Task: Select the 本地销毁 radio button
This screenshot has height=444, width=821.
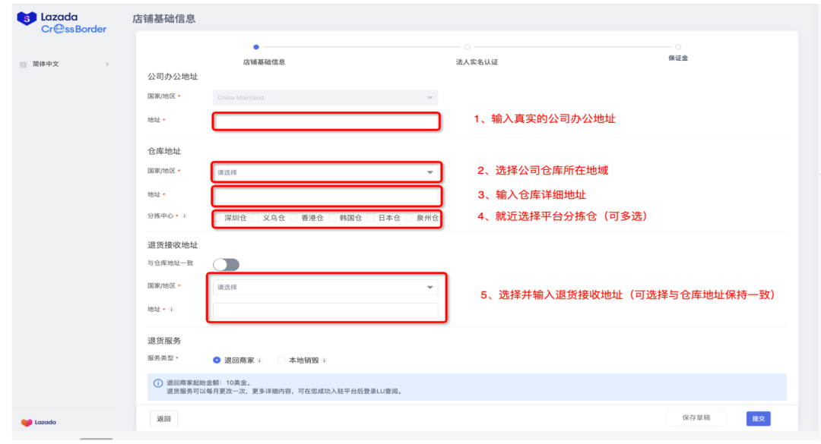Action: click(x=282, y=359)
